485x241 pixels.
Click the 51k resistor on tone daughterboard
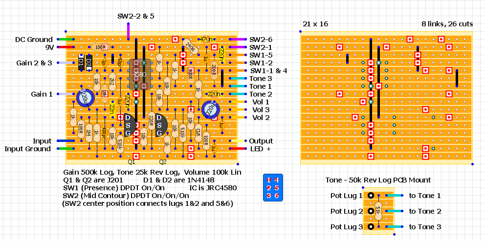(x=379, y=211)
